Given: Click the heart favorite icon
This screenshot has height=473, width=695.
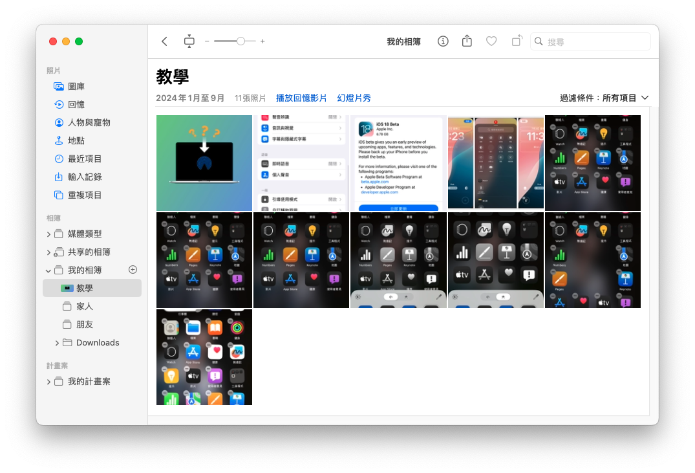Looking at the screenshot, I should click(x=491, y=41).
